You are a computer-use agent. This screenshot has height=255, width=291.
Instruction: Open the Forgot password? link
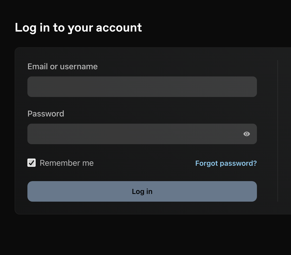226,163
